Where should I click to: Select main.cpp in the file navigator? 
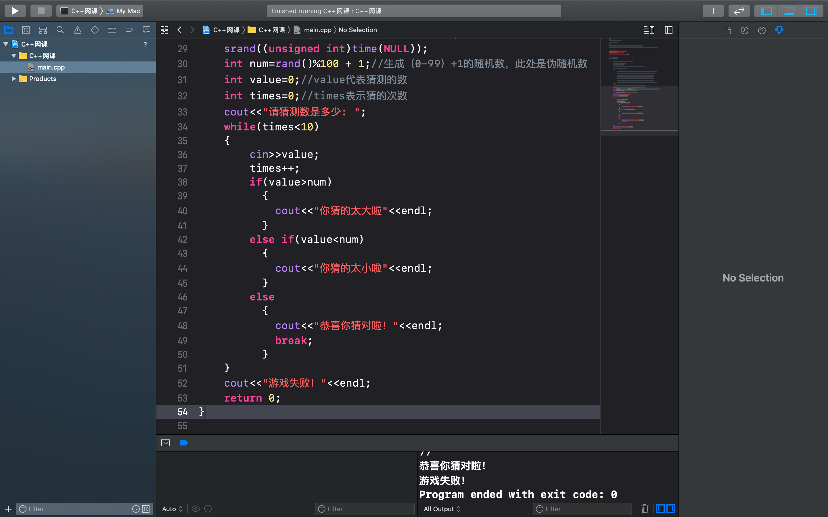[50, 67]
